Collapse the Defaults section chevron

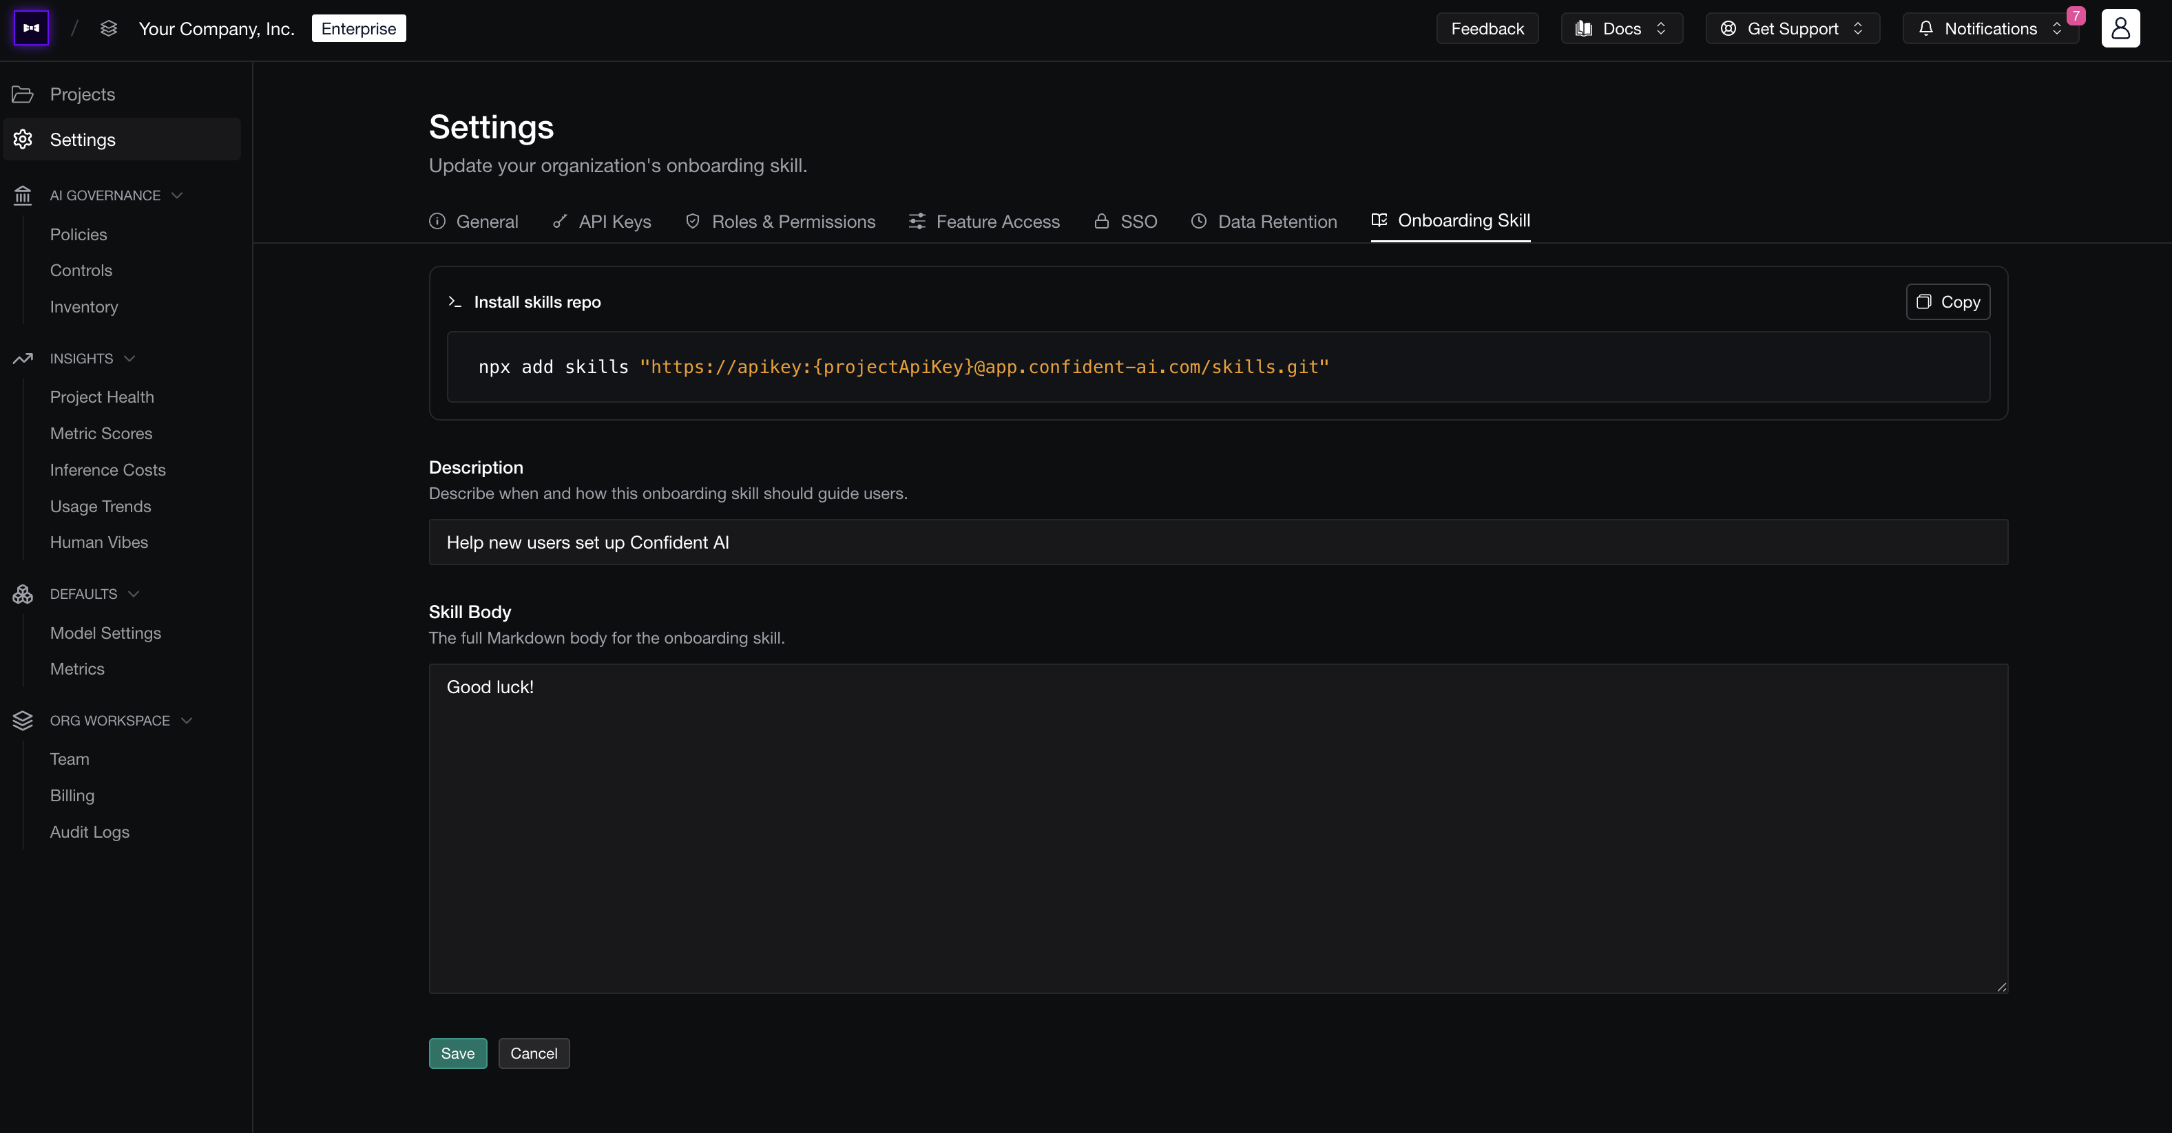click(x=133, y=594)
